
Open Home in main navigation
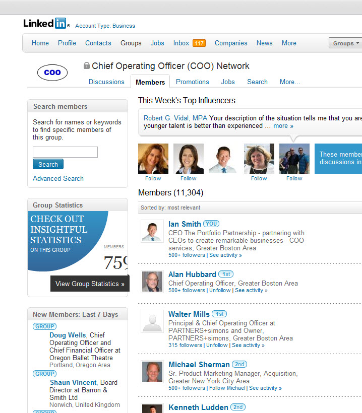[x=40, y=43]
